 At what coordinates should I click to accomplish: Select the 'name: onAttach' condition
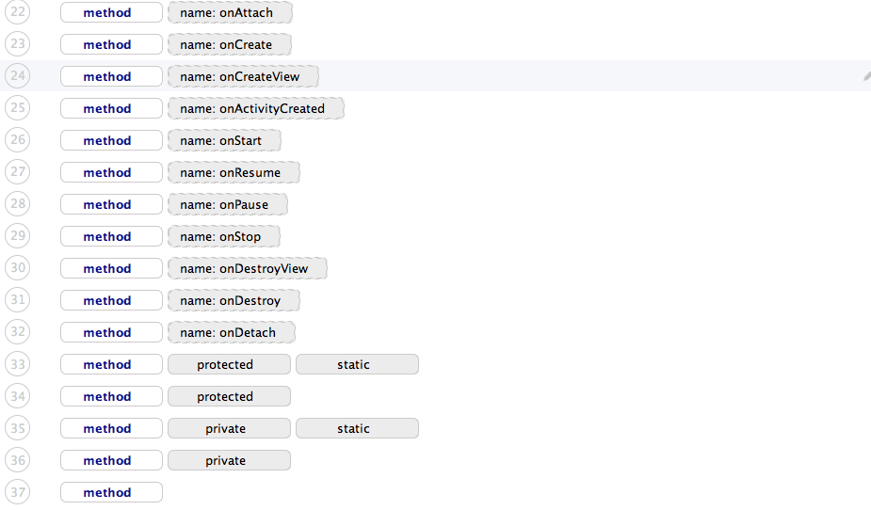coord(230,13)
